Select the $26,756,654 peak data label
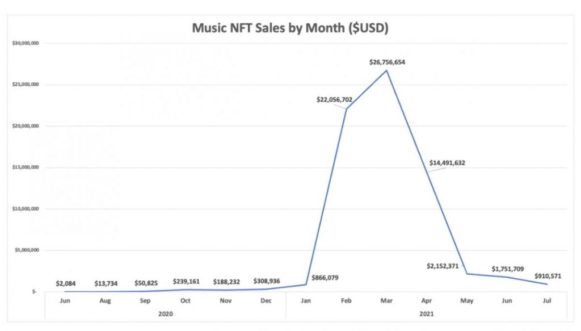Image resolution: width=581 pixels, height=331 pixels. coord(387,61)
